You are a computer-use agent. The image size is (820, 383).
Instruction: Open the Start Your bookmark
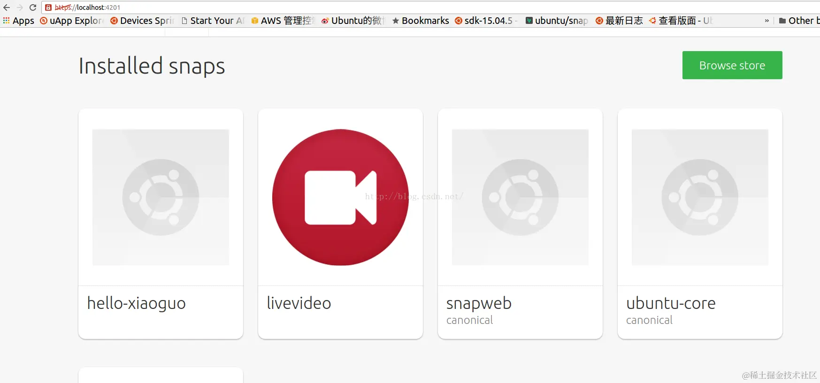pyautogui.click(x=213, y=21)
